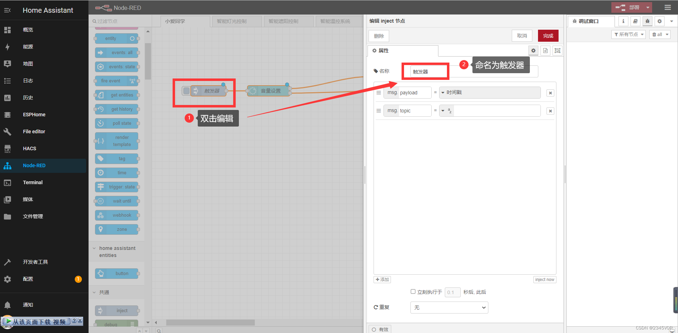The image size is (678, 333).
Task: Select the poll state palette node
Action: [x=117, y=123]
